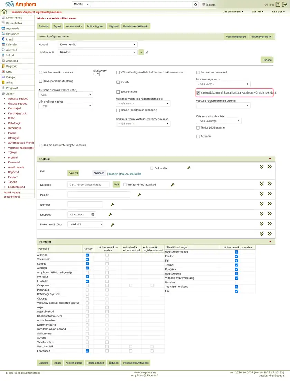
Task: Open the Kuupäev calendar picker
Action: 93,214
